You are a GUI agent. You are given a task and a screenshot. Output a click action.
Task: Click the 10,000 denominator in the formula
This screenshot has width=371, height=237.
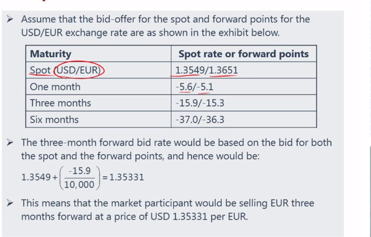pyautogui.click(x=79, y=185)
